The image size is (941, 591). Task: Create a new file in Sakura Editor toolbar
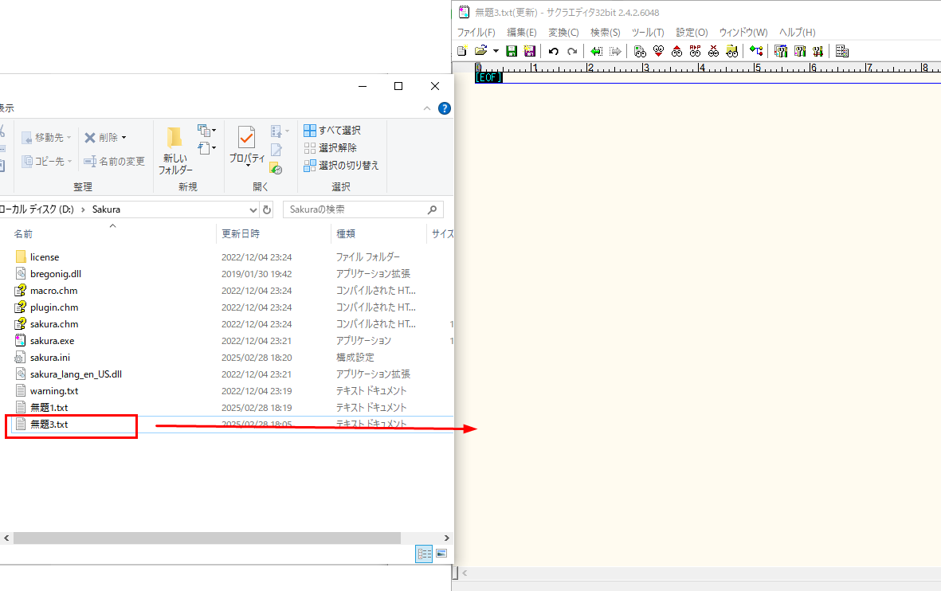pyautogui.click(x=462, y=51)
